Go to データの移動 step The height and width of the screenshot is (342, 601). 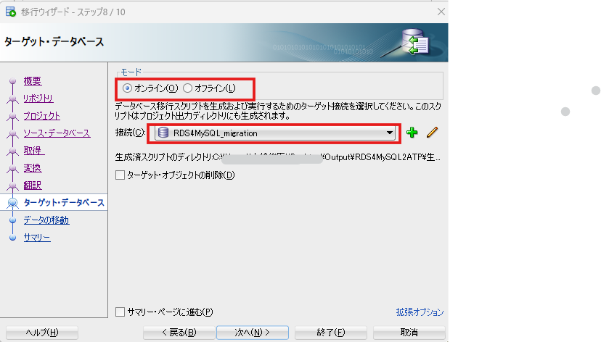coord(46,220)
